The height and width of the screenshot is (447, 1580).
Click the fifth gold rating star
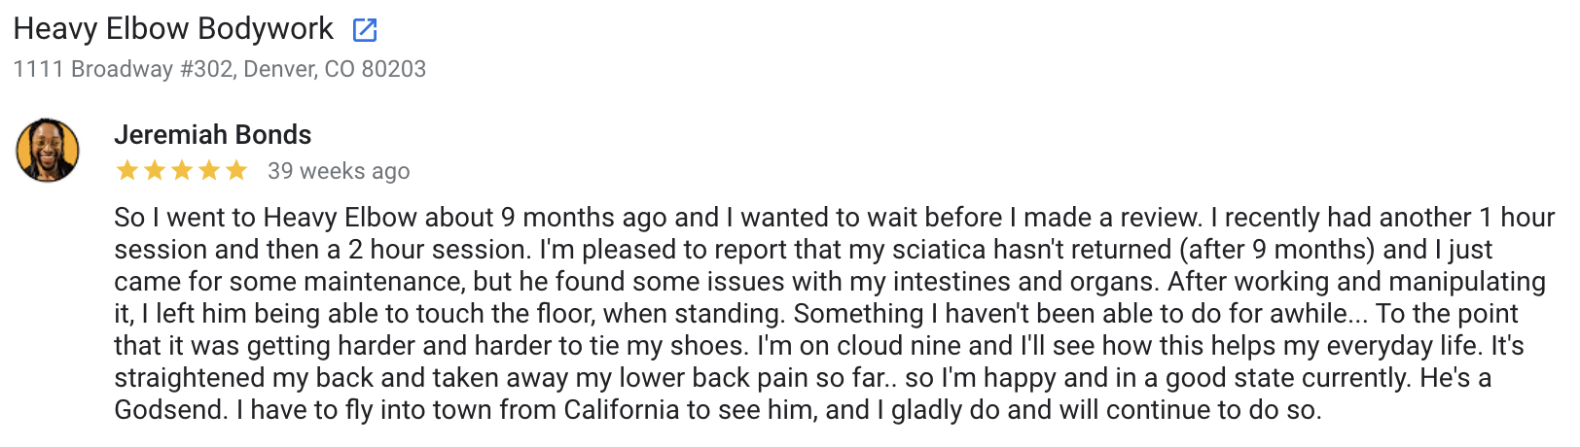[236, 171]
